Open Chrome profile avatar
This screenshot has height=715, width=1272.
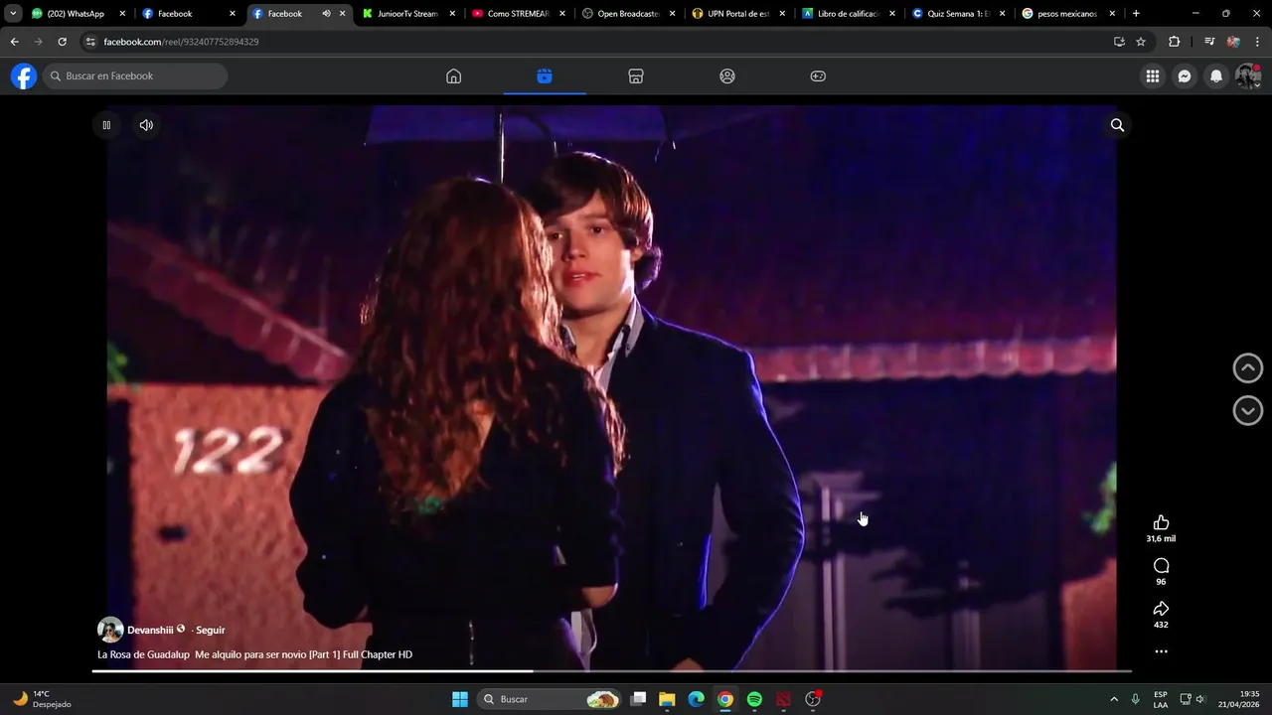coord(1233,42)
